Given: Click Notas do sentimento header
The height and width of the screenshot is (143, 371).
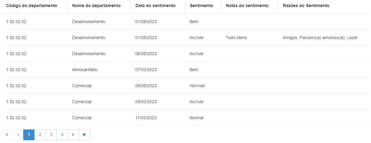Looking at the screenshot, I should pos(247,6).
